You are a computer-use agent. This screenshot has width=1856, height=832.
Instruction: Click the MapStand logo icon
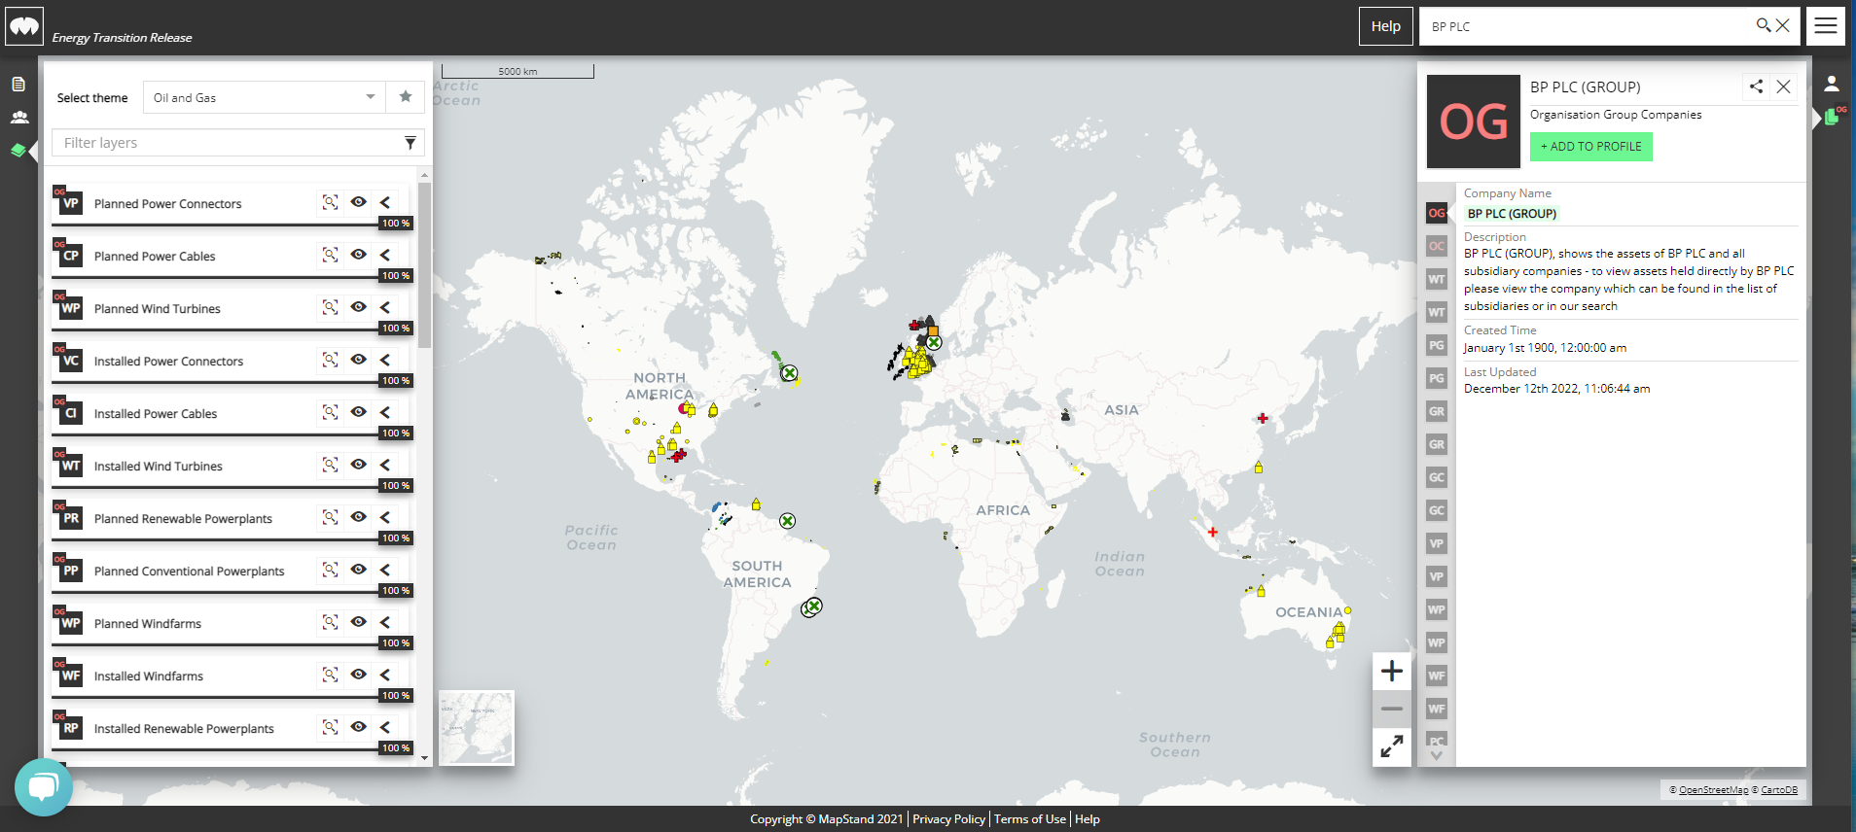[24, 26]
